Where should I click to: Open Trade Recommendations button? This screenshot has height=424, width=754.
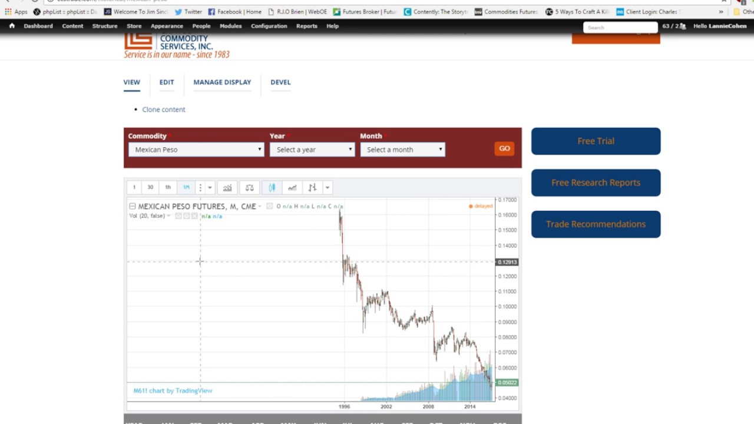click(x=596, y=224)
